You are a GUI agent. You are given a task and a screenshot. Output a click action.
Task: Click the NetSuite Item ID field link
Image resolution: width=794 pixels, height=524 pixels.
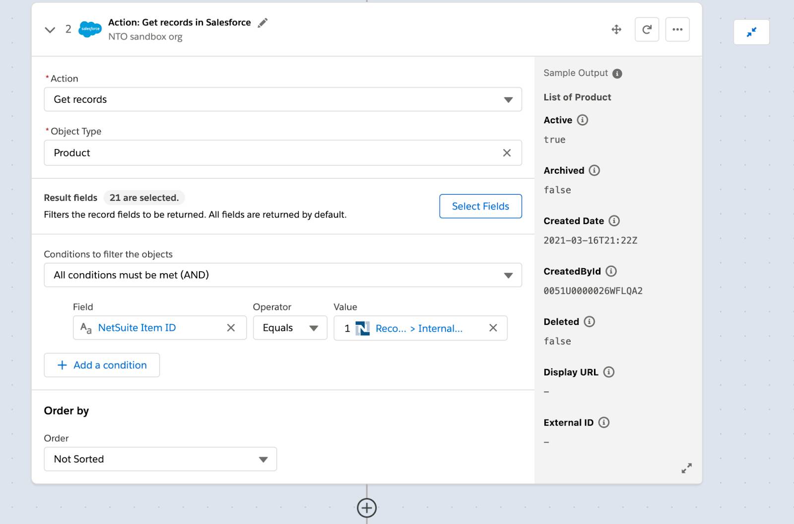point(137,328)
